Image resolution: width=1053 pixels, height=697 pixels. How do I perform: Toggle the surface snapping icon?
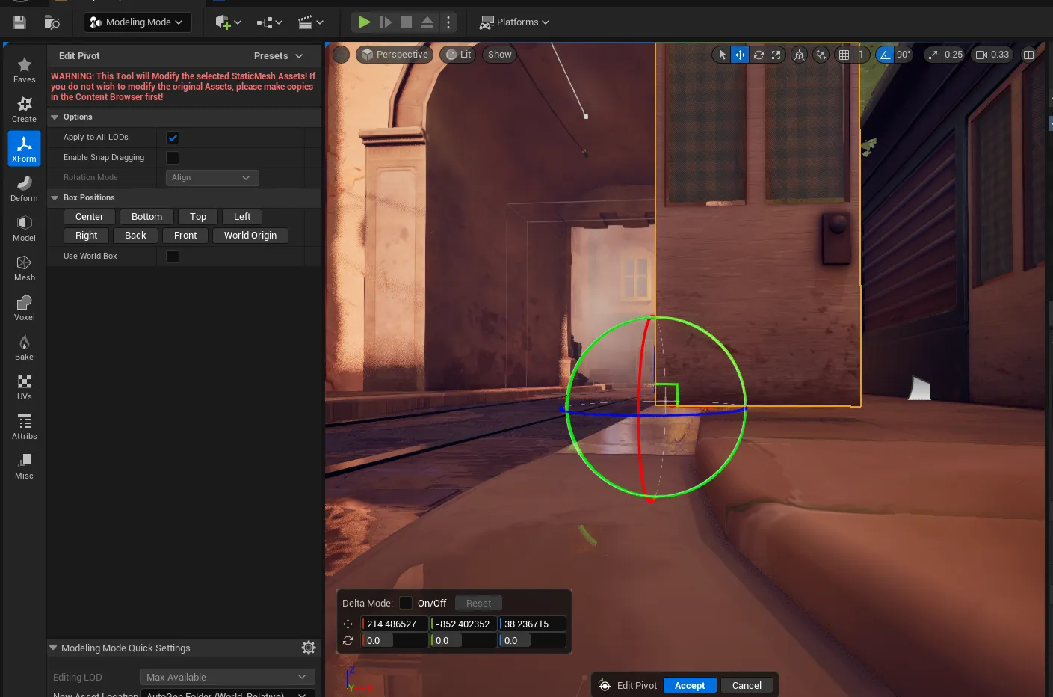point(821,55)
